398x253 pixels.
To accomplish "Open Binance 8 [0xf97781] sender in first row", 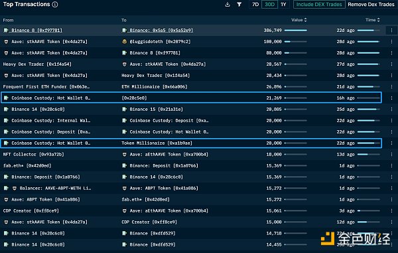I will pyautogui.click(x=36, y=31).
